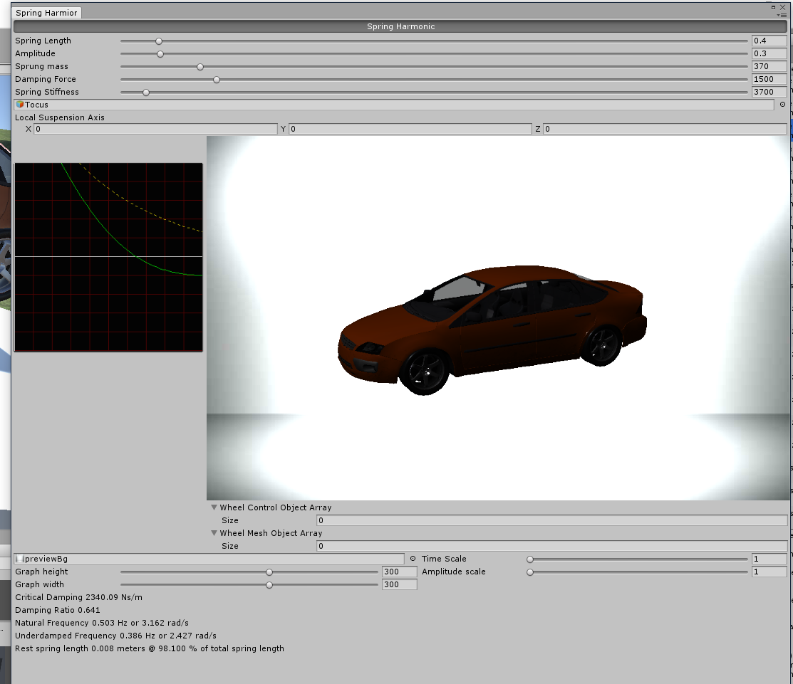Viewport: 793px width, 684px height.
Task: Click the Graph height slider knob
Action: pos(269,572)
